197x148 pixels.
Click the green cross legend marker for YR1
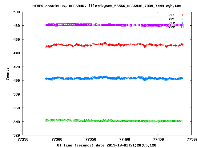(182, 19)
